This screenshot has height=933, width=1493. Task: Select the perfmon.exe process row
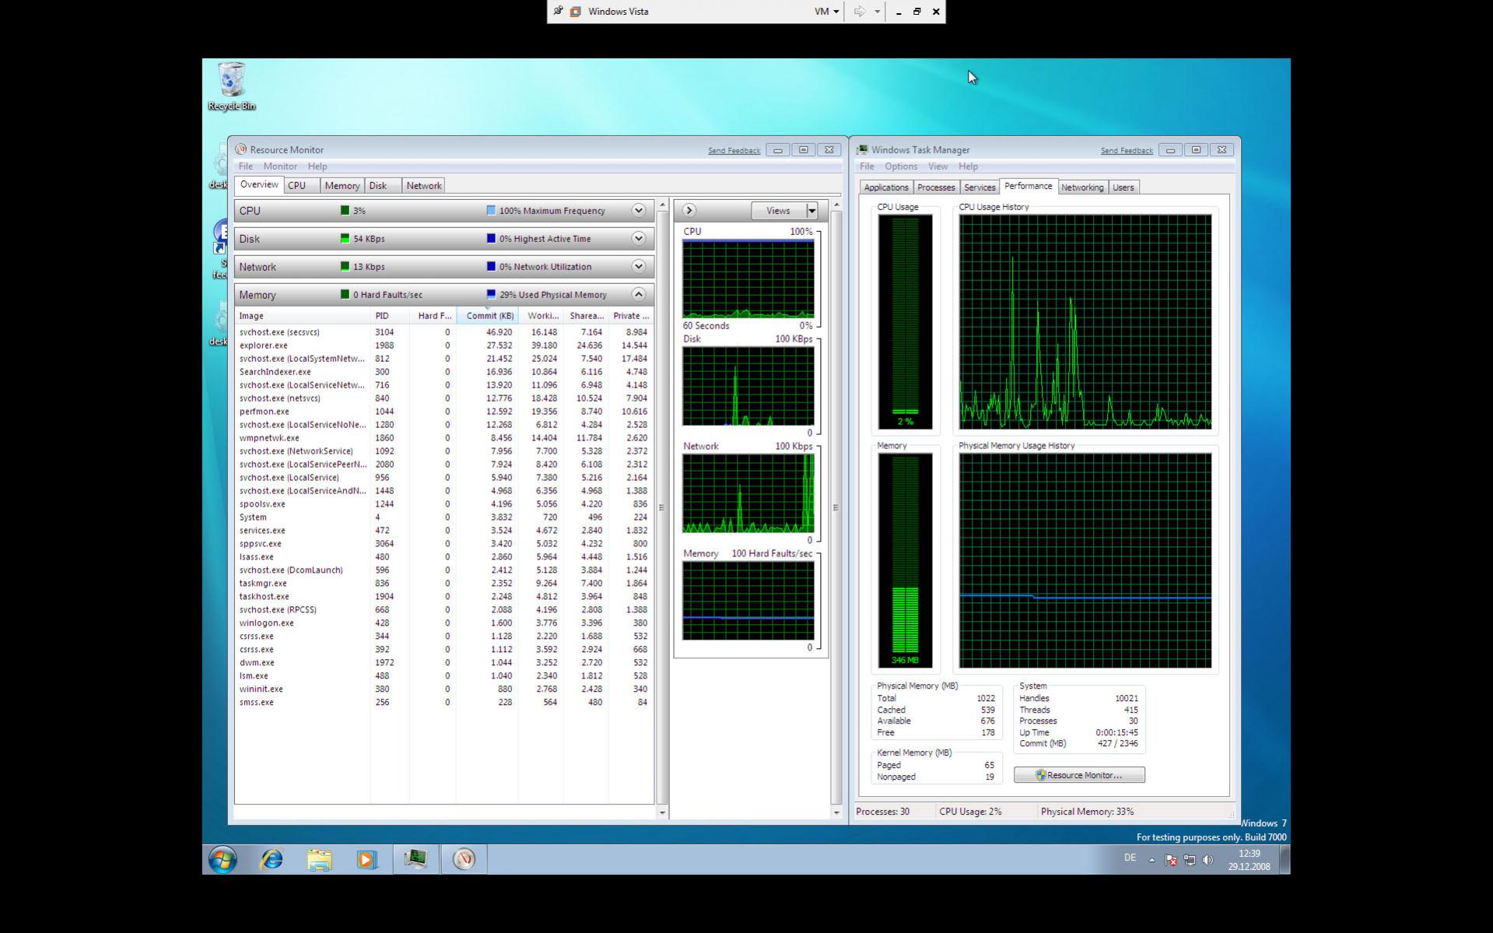443,412
